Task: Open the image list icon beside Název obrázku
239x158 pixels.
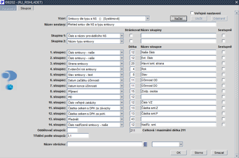Action: (145, 144)
